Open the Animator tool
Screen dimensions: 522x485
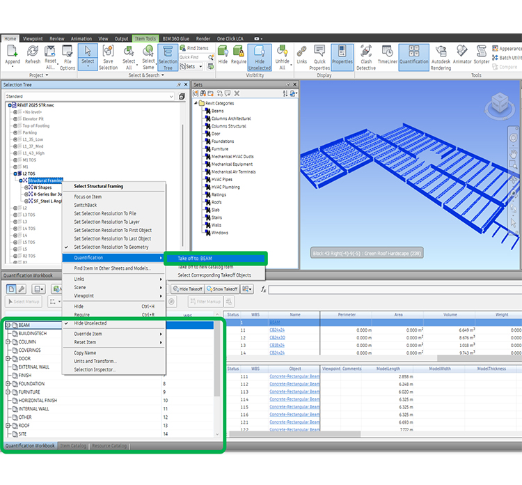[x=462, y=55]
